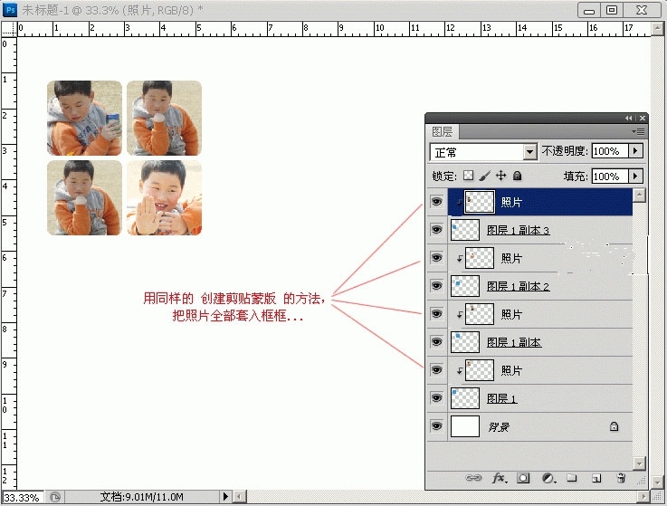Screen dimensions: 667x506
Task: Hide the 背景 layer
Action: tap(437, 426)
